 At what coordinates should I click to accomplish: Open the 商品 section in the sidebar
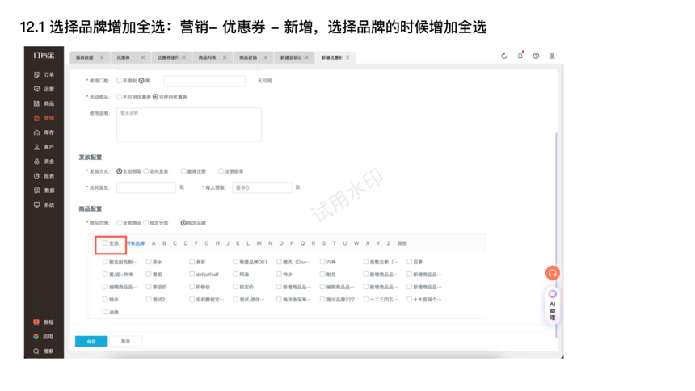44,103
